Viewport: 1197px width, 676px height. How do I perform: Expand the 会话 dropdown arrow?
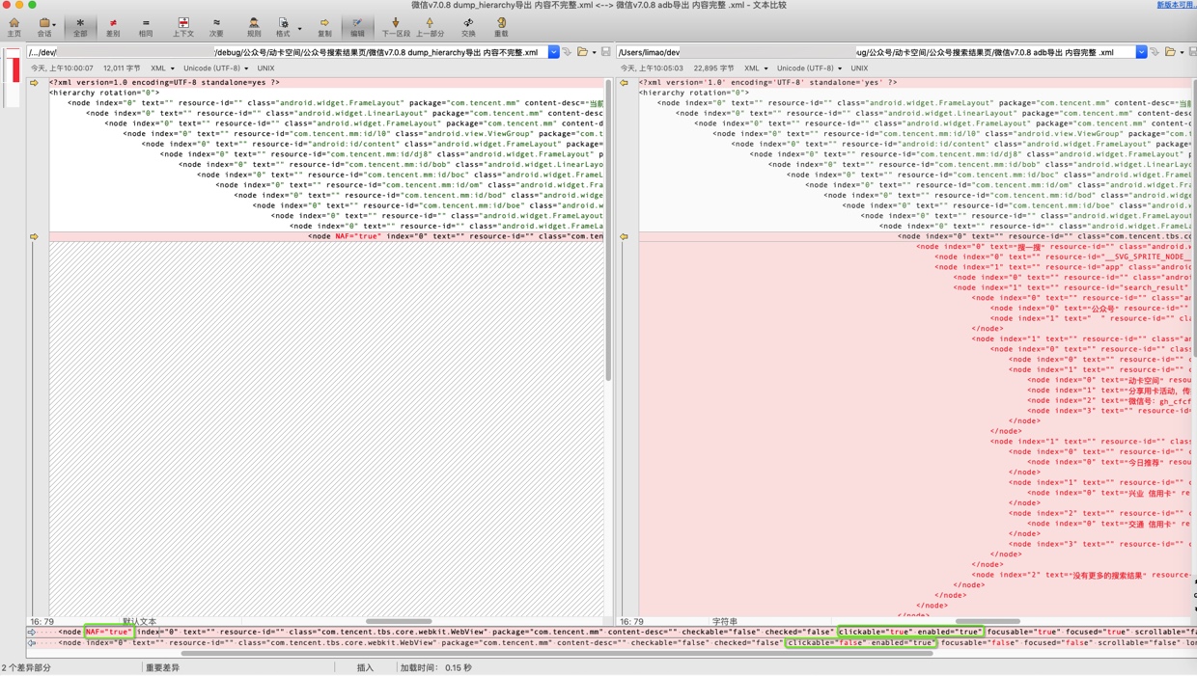pyautogui.click(x=54, y=26)
